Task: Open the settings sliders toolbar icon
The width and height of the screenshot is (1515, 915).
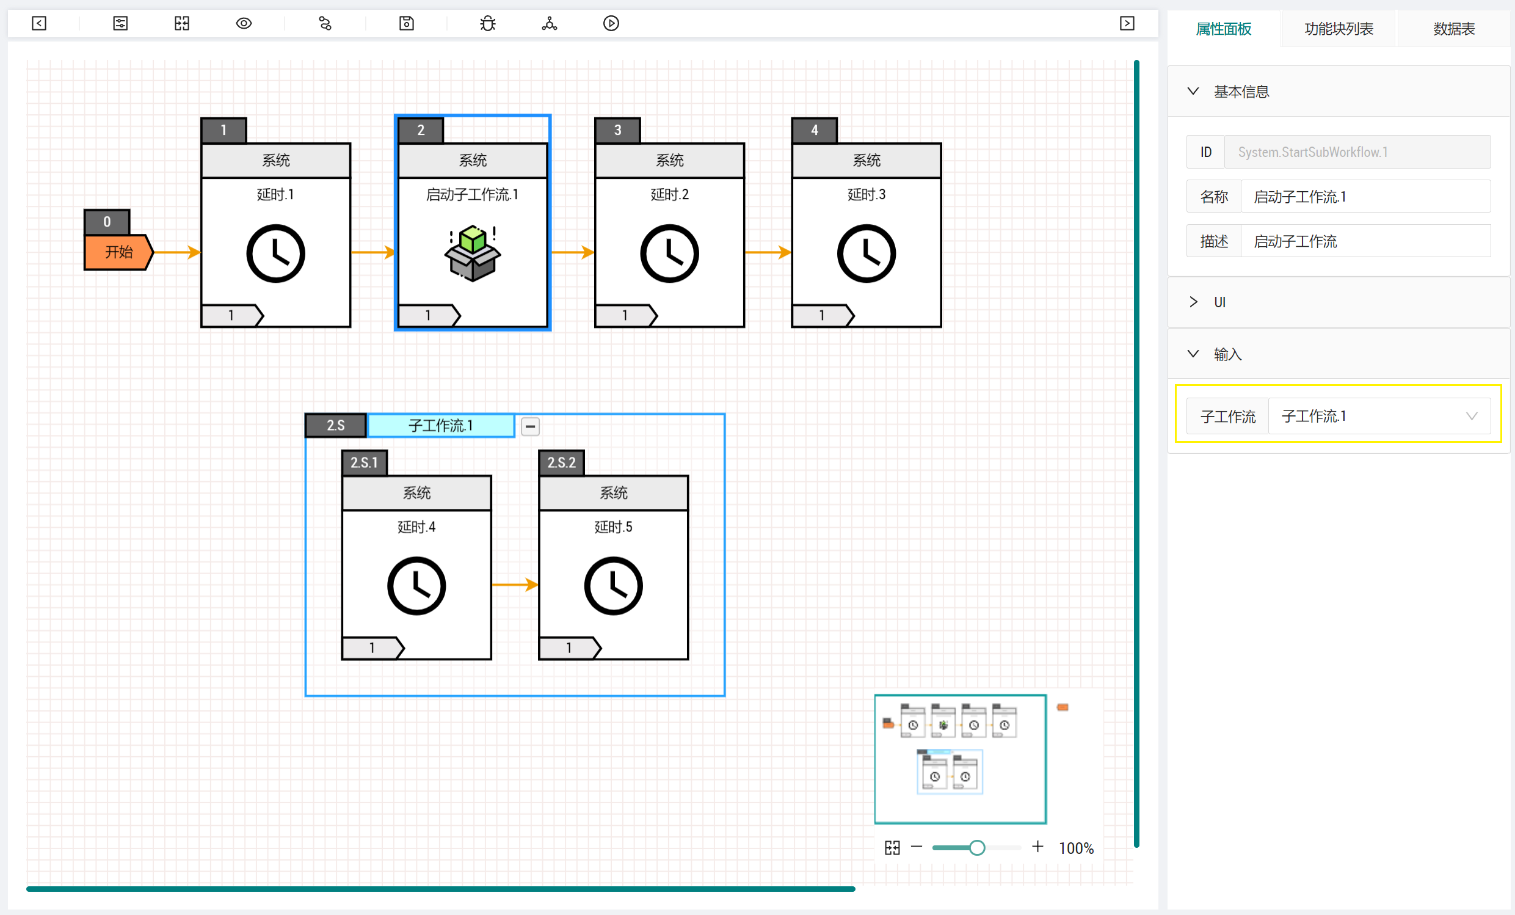Action: click(120, 23)
